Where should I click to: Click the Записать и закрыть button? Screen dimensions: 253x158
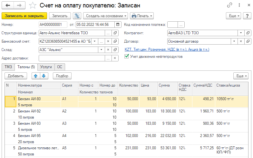coord(24,16)
